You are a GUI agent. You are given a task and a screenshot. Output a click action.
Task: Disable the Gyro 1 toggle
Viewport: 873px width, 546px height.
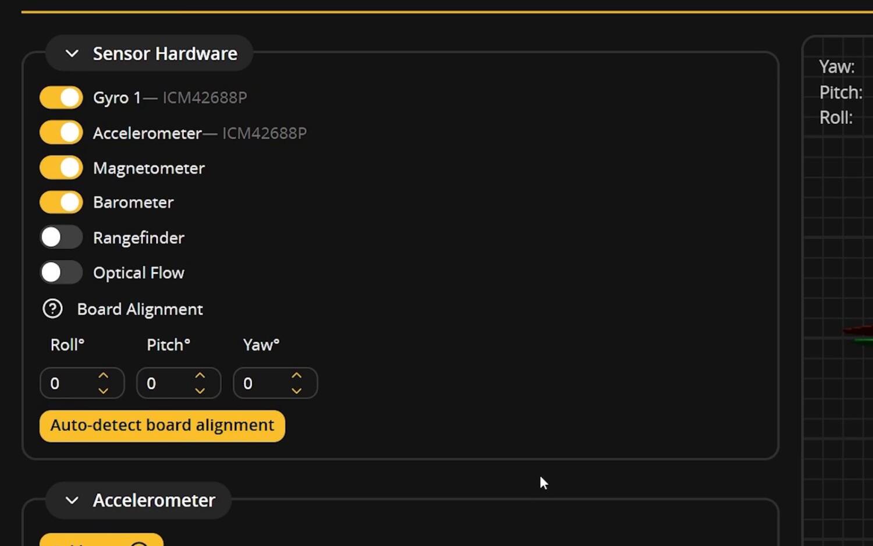point(61,98)
